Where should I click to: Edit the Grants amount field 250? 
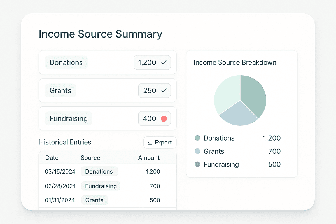pyautogui.click(x=154, y=90)
